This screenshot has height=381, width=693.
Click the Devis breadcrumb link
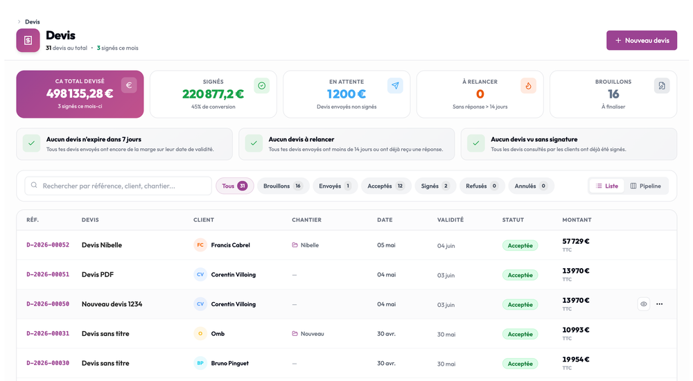coord(33,21)
